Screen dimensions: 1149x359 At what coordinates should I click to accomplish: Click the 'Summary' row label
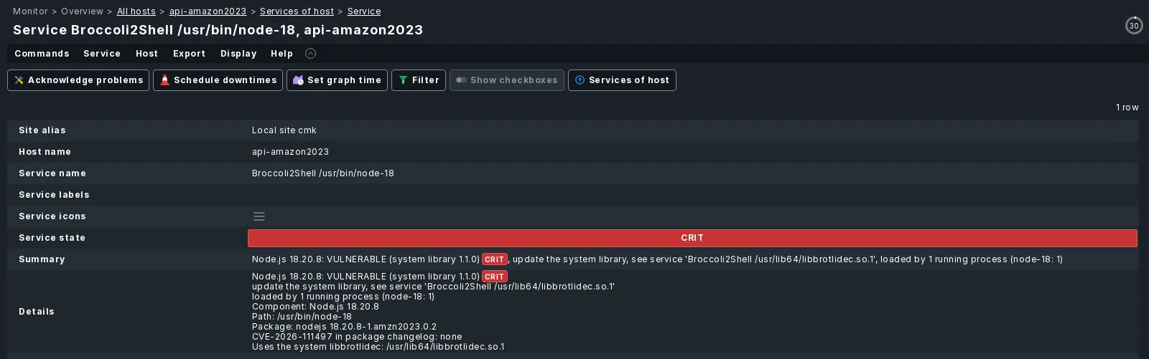(x=42, y=259)
